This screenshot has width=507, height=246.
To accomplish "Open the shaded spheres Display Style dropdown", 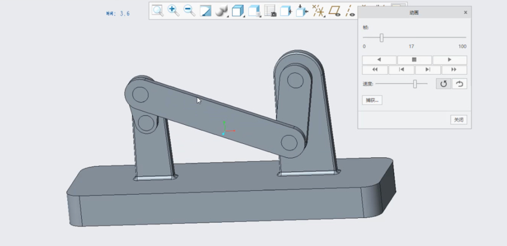I will coord(221,11).
